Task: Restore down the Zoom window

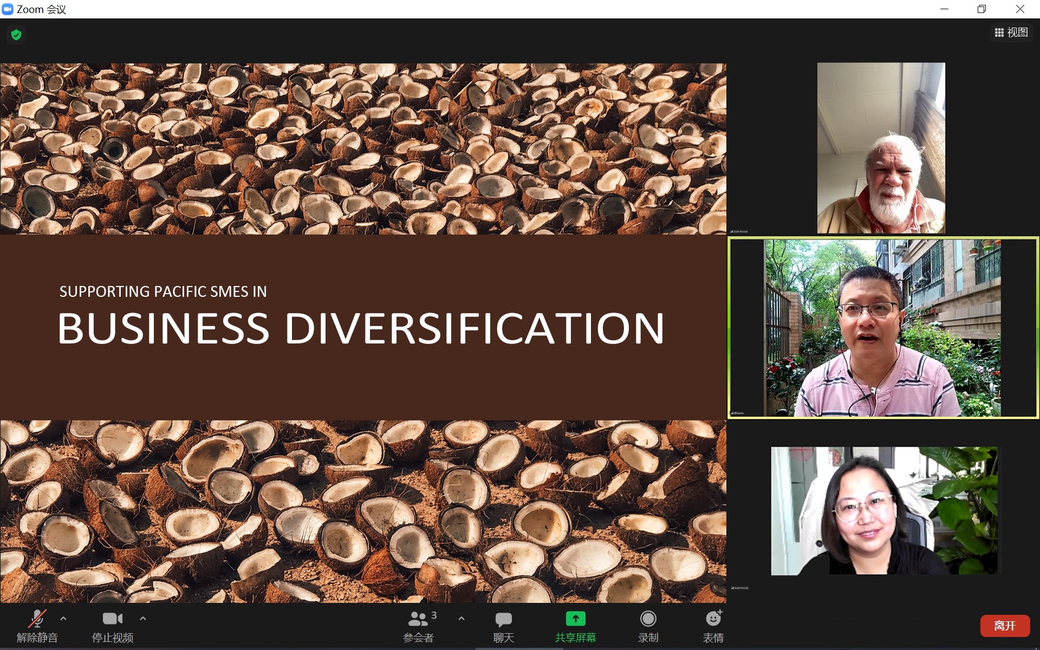Action: (x=981, y=9)
